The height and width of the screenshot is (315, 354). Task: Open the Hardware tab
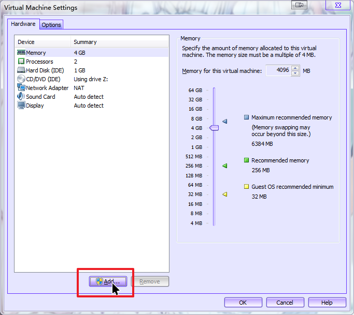(x=23, y=24)
